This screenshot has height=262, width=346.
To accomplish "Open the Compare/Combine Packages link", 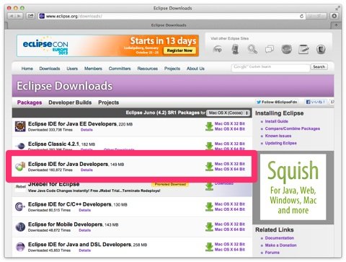I will [292, 128].
